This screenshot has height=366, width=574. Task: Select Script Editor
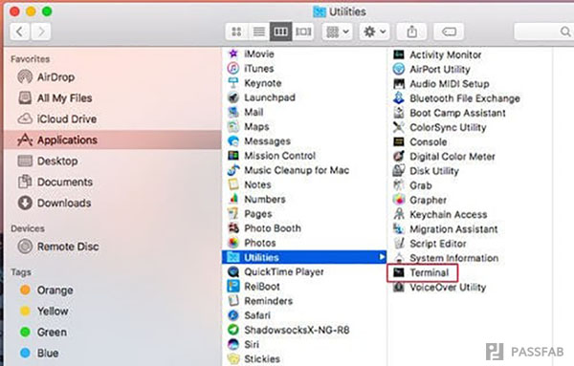[430, 244]
